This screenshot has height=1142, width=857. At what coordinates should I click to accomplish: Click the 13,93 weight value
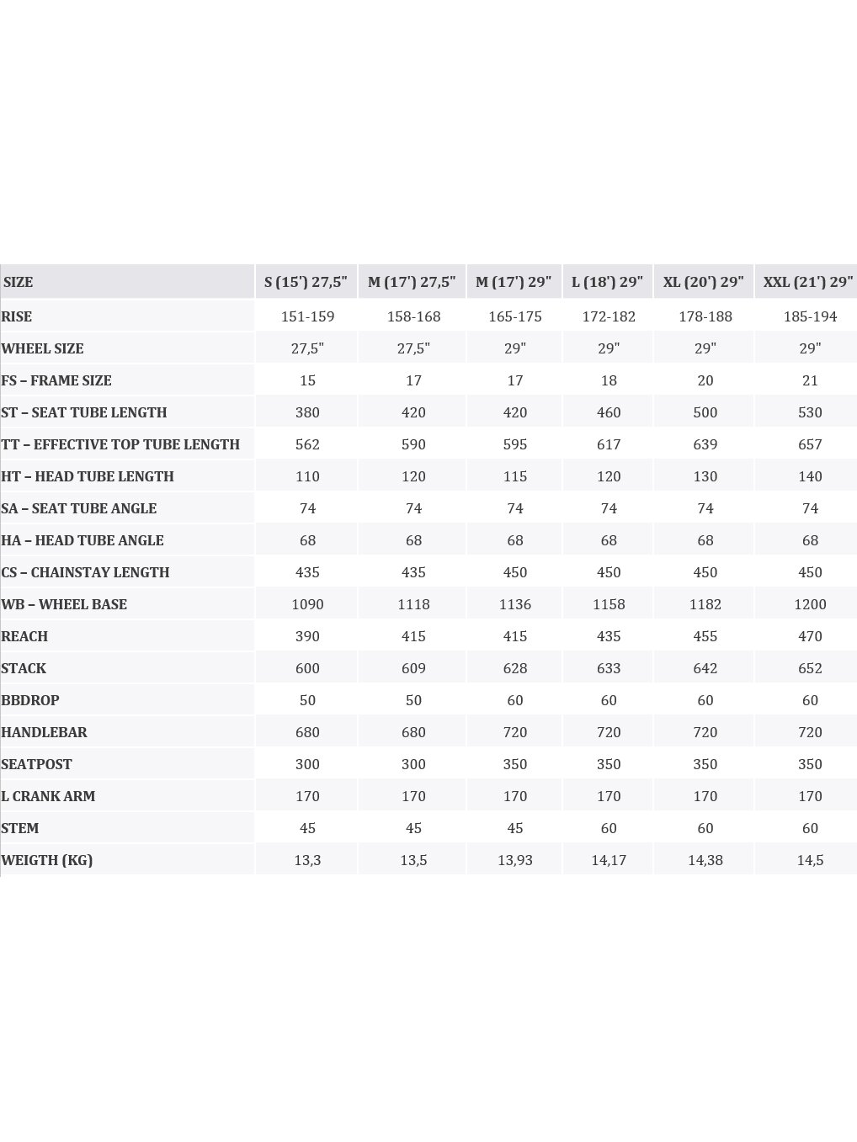tap(515, 860)
